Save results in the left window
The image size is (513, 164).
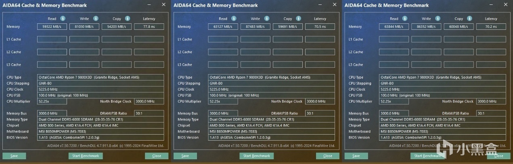point(14,156)
